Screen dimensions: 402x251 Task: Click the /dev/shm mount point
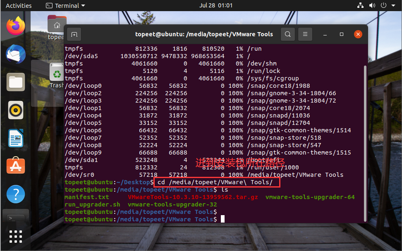(262, 63)
